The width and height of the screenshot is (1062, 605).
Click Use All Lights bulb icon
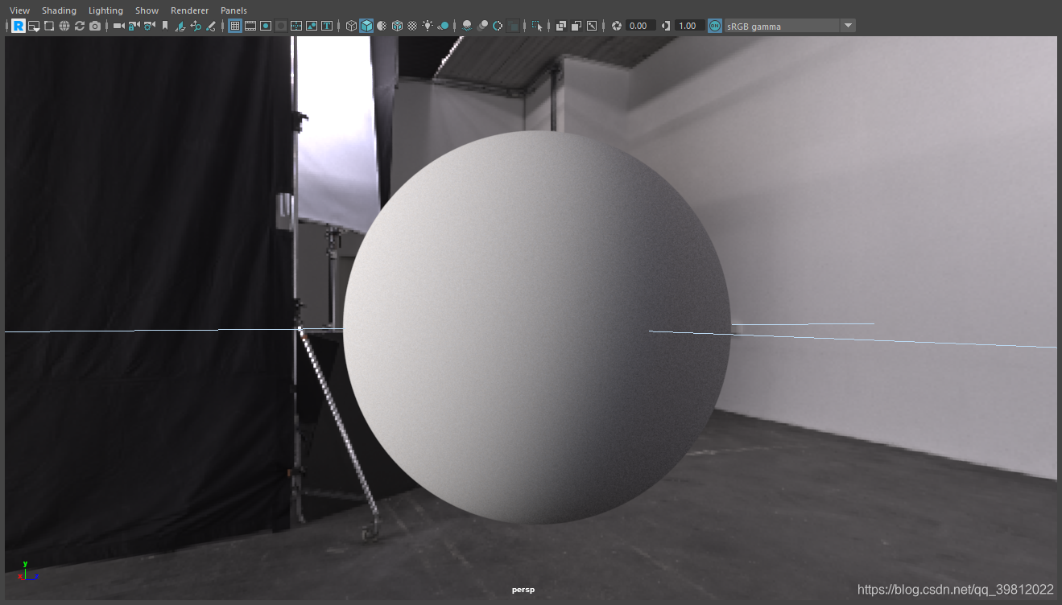428,26
